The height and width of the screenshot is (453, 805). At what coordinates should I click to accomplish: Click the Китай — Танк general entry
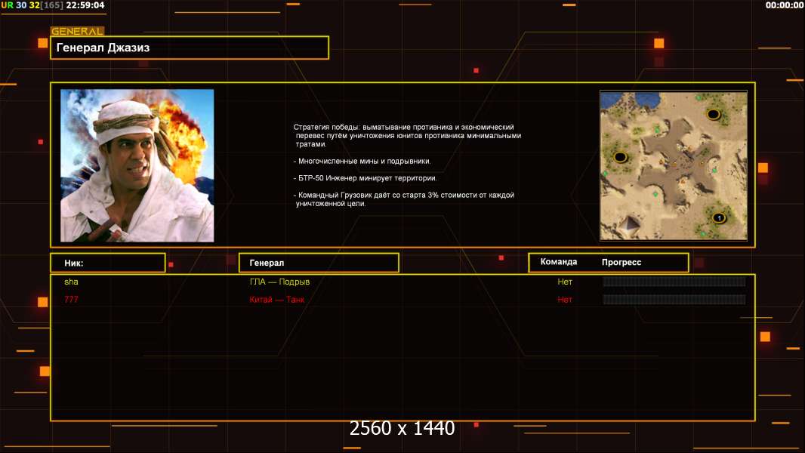(277, 300)
